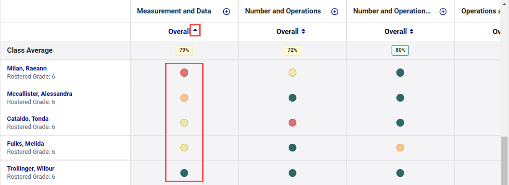Click Mccallister's green Number and Operations dot
This screenshot has width=509, height=185.
pyautogui.click(x=293, y=98)
